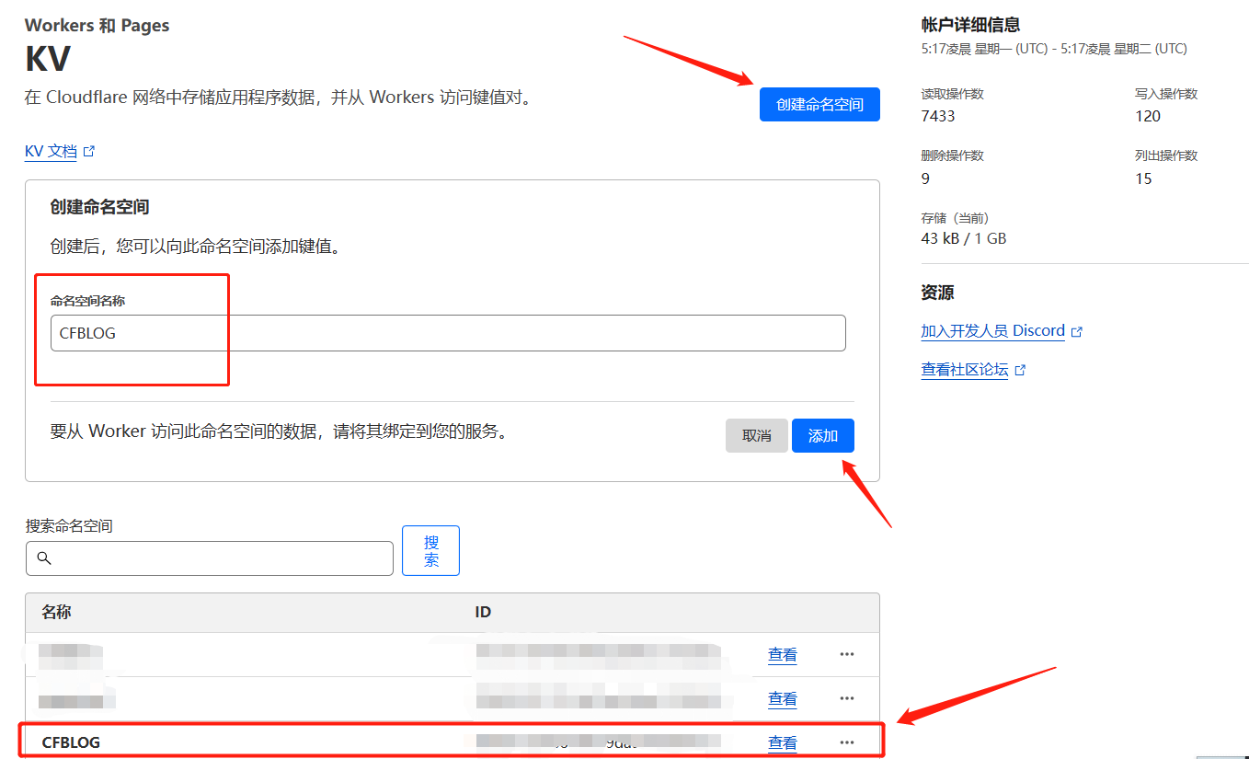Open the three-dot menu for the CFBLOG row

click(x=847, y=742)
